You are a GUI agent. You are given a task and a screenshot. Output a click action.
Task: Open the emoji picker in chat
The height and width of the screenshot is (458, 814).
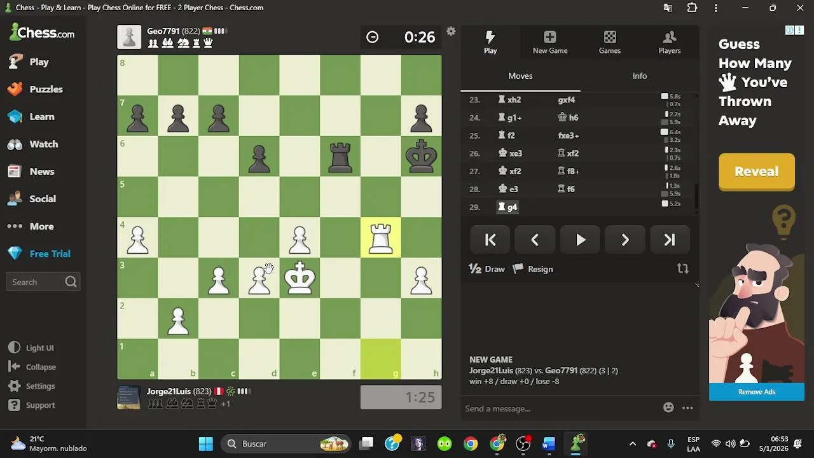coord(668,408)
